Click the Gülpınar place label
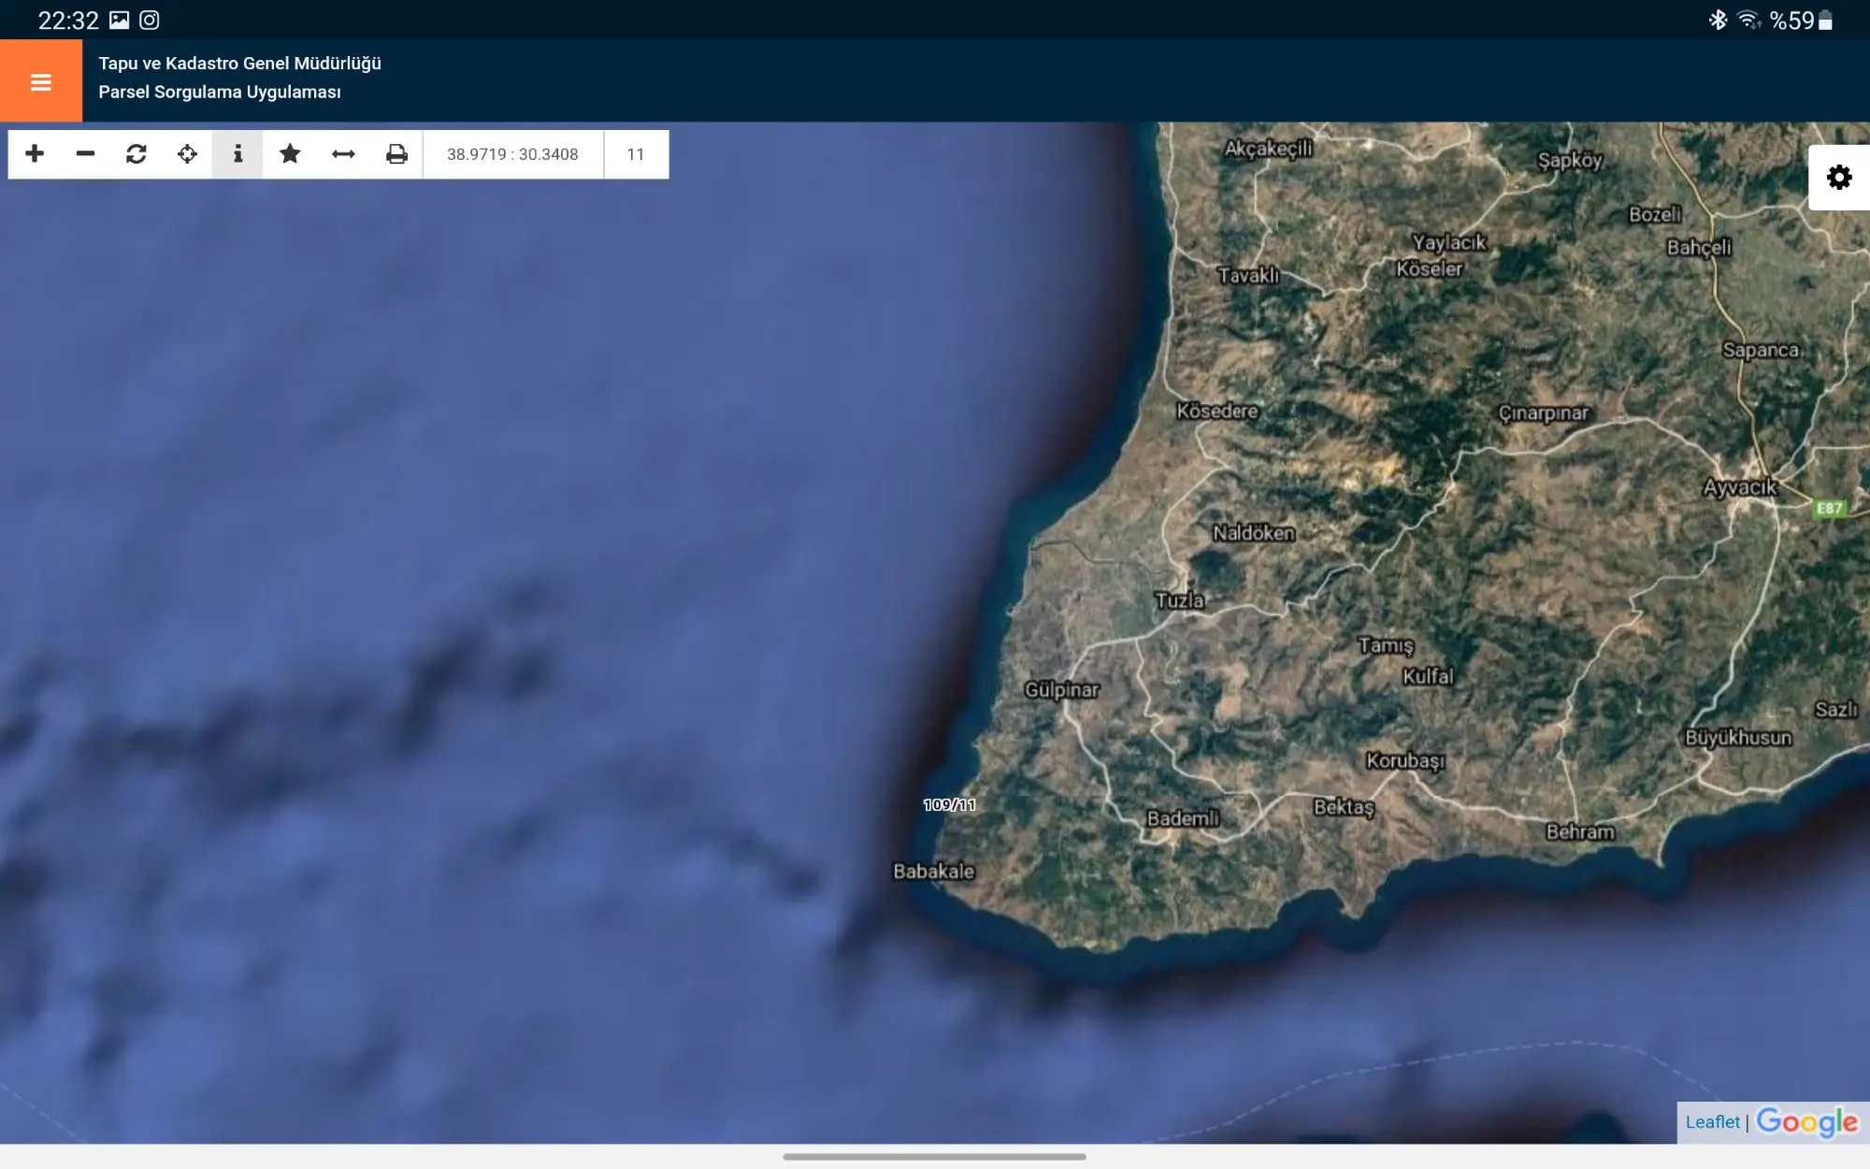The height and width of the screenshot is (1169, 1870). pos(1061,690)
